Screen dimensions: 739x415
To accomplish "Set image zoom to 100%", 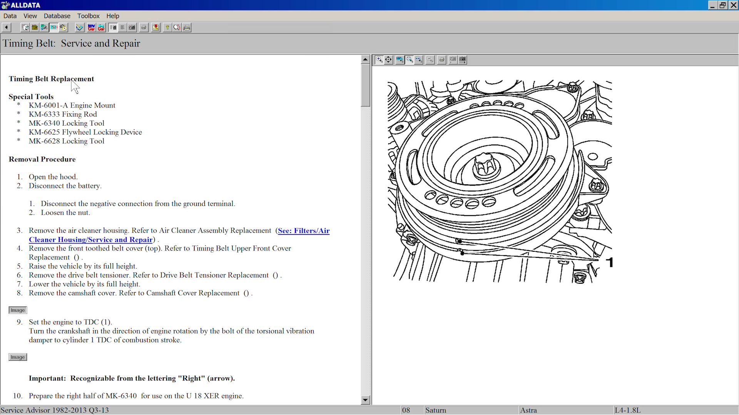I will pyautogui.click(x=400, y=60).
